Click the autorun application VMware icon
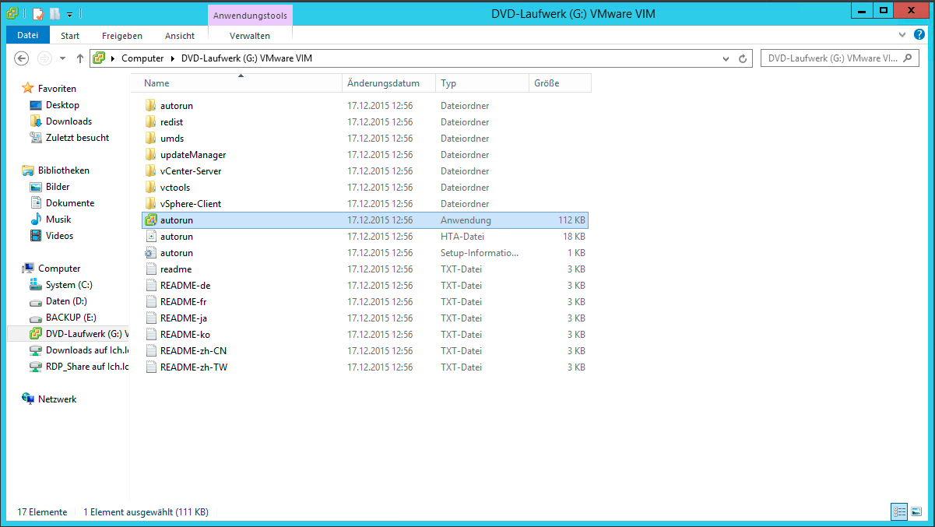 pos(151,220)
